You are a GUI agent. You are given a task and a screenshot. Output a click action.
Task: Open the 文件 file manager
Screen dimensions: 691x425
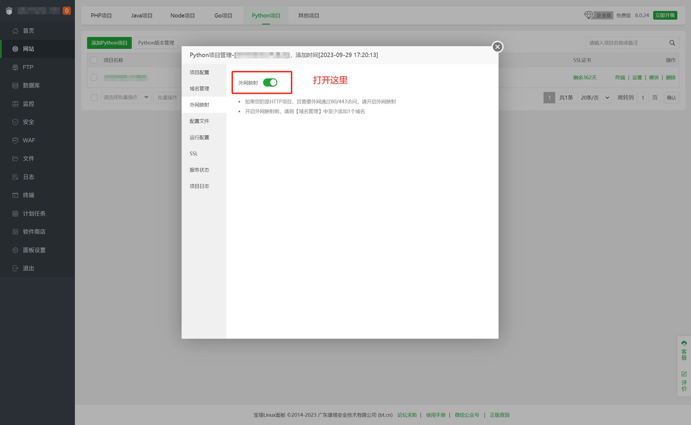tap(28, 158)
